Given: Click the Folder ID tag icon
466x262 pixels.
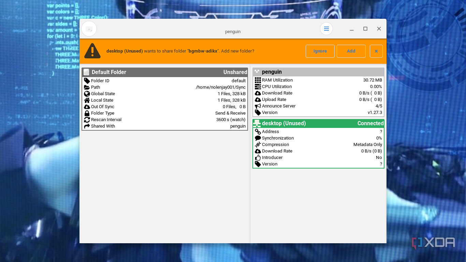Looking at the screenshot, I should click(87, 81).
